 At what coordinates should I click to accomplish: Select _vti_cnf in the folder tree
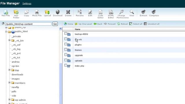[16, 45]
